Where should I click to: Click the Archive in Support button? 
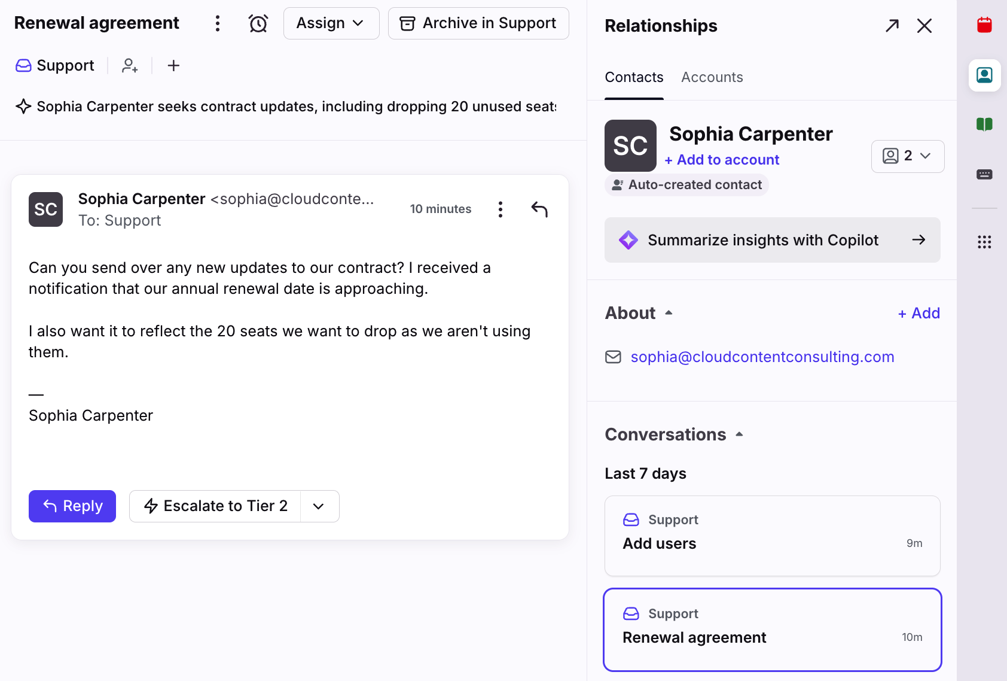point(478,23)
